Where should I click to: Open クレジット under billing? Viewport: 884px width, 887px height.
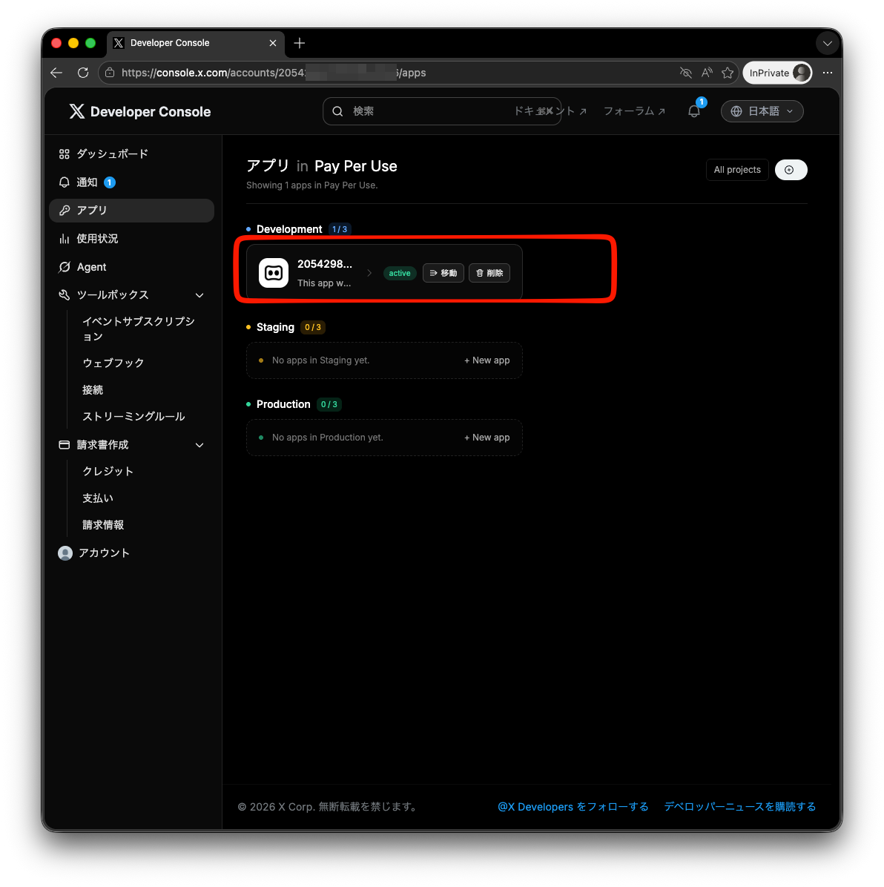pos(108,471)
